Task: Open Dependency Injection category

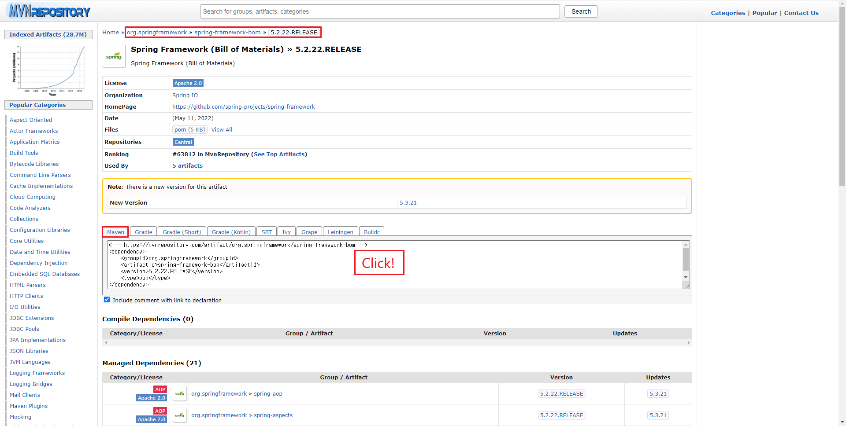Action: [x=39, y=263]
